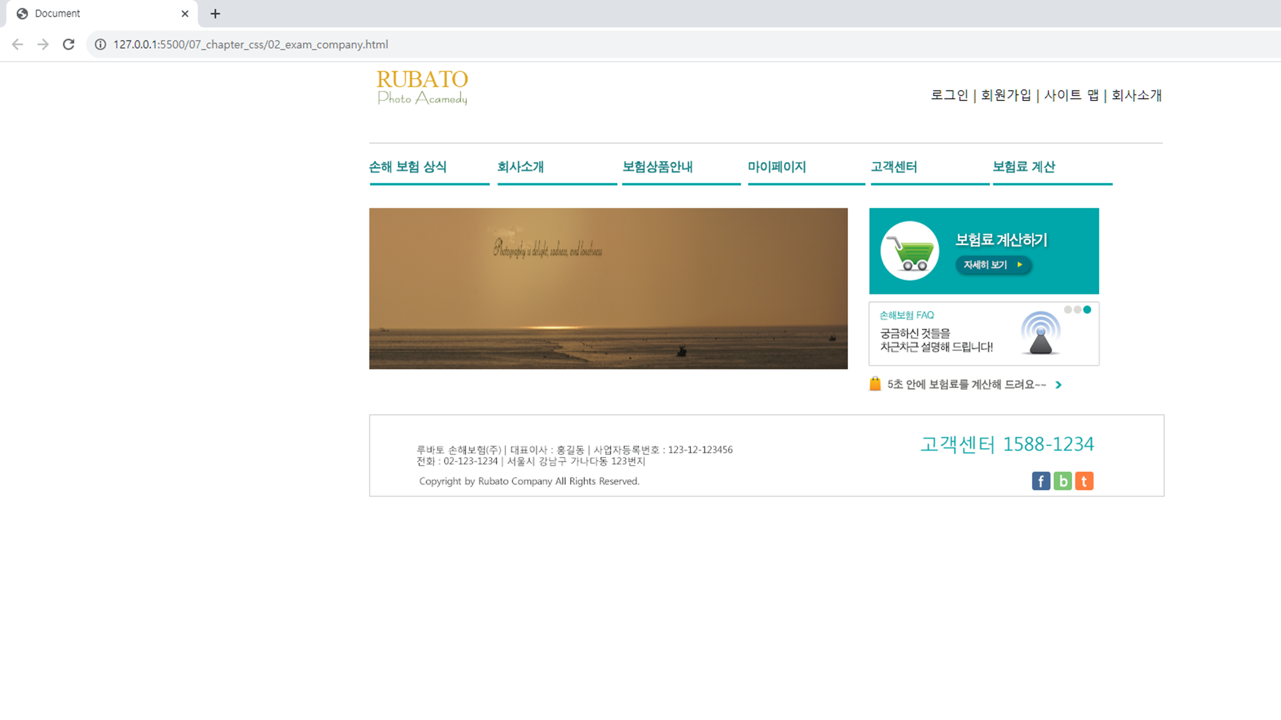Click the sunset sea banner image
This screenshot has height=720, width=1281.
608,289
